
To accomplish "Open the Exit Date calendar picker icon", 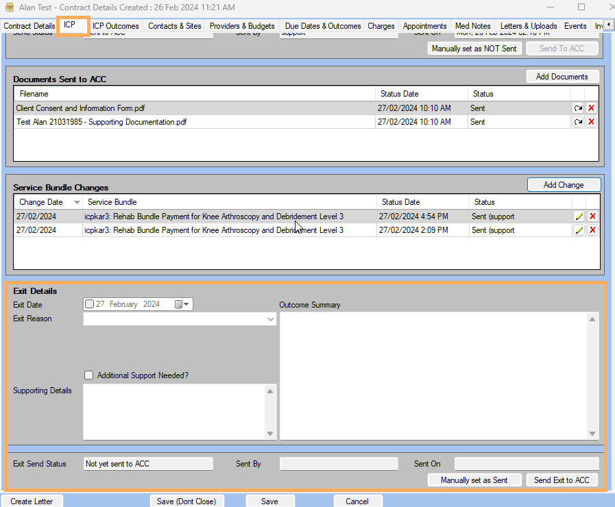I will coord(180,304).
